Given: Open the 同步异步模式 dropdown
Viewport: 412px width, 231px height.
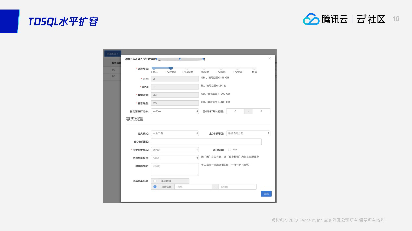Looking at the screenshot, I should point(175,150).
